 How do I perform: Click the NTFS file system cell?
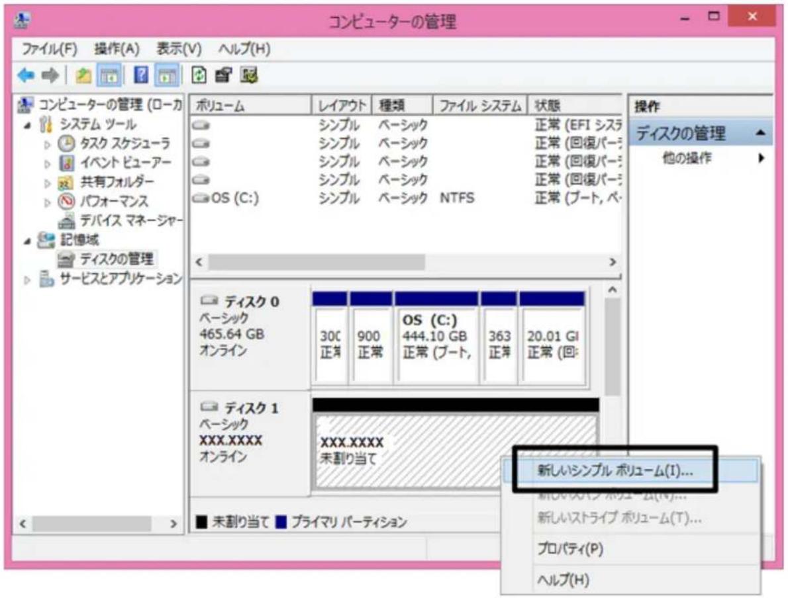[457, 198]
